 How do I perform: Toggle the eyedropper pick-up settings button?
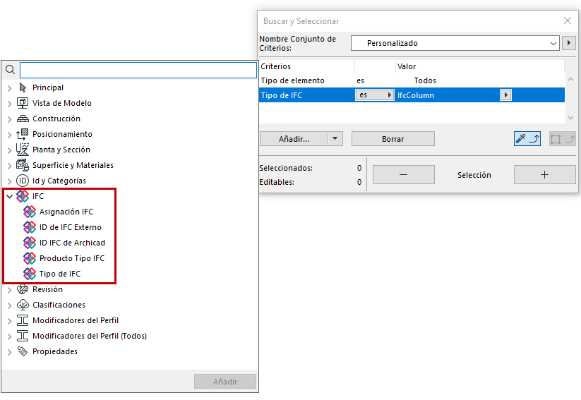(527, 139)
